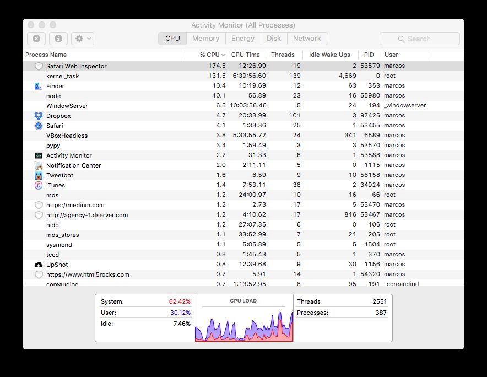Viewport: 487px width, 377px height.
Task: Switch to the Memory tab
Action: point(205,39)
